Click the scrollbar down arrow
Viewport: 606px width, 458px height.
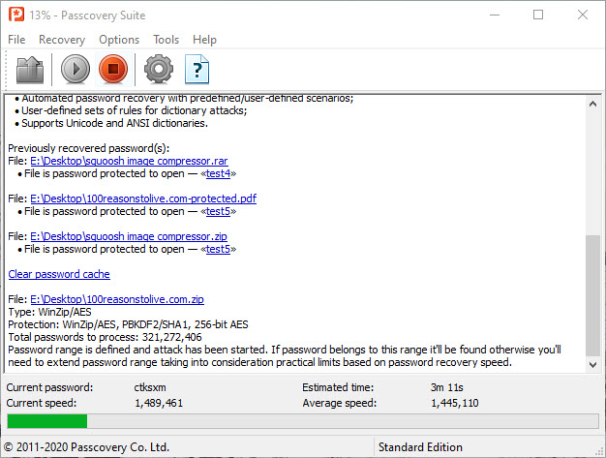coord(592,364)
